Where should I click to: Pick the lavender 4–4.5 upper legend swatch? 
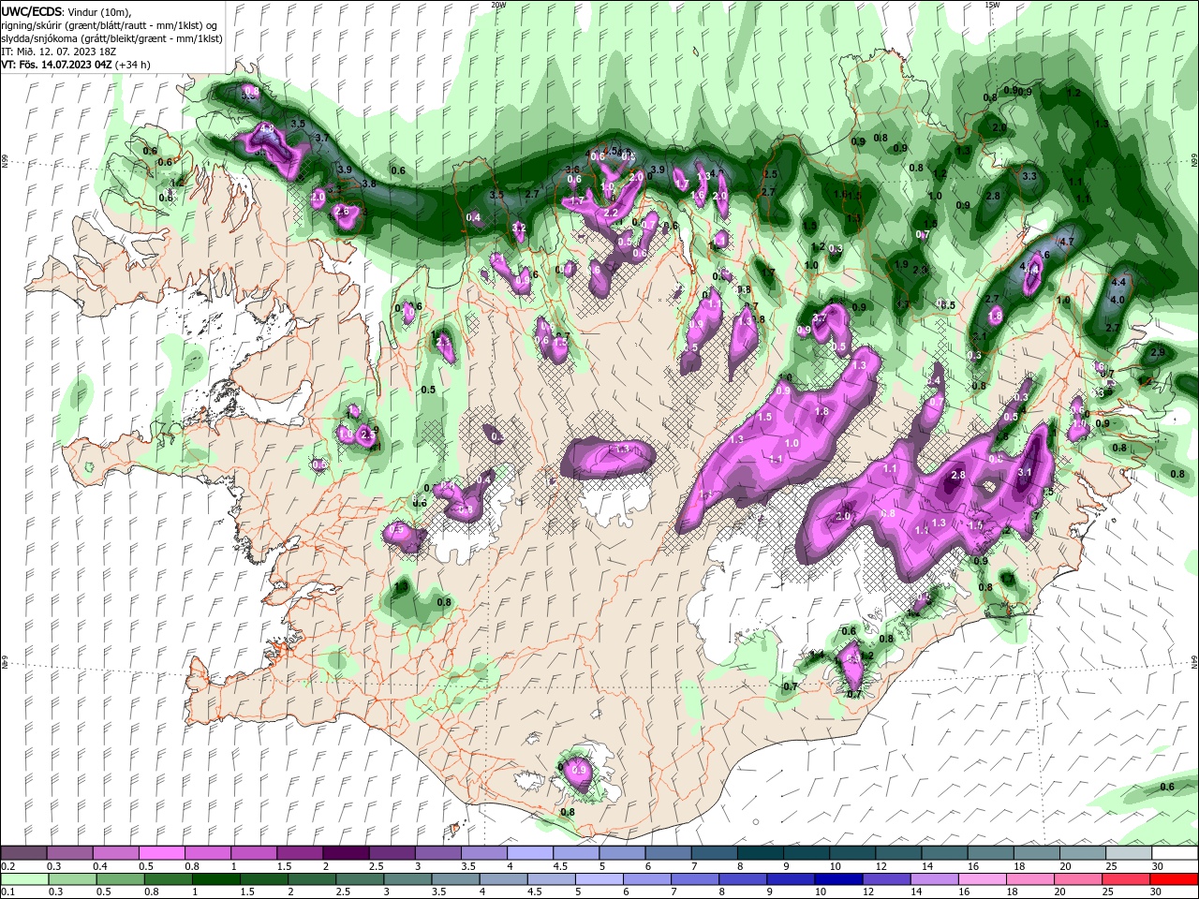pos(528,853)
